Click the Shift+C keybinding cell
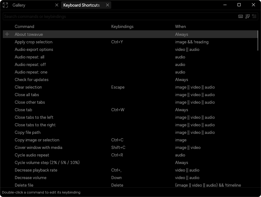This screenshot has width=261, height=197. tap(118, 147)
